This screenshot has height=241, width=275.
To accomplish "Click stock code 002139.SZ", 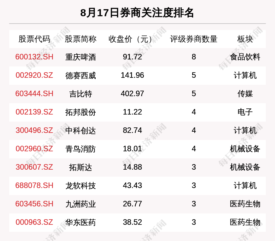I will click(x=34, y=112).
